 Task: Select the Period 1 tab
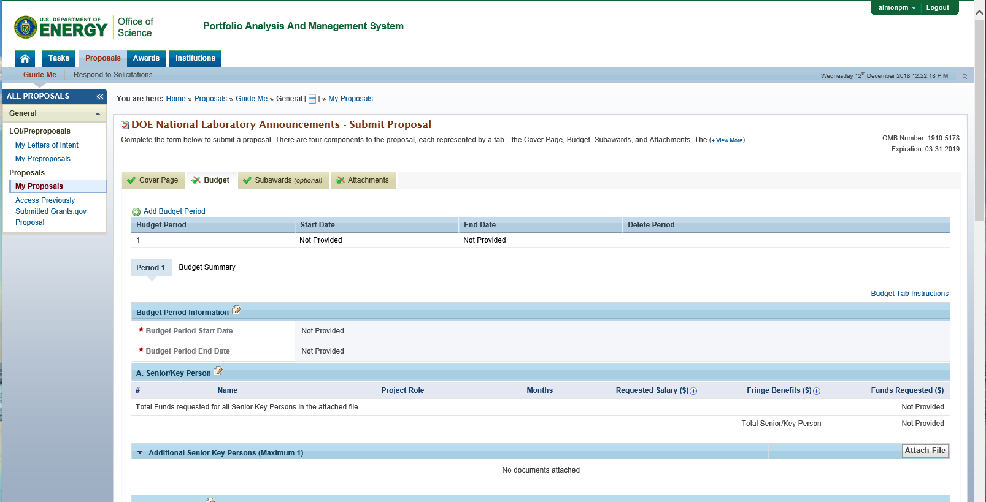pos(152,268)
